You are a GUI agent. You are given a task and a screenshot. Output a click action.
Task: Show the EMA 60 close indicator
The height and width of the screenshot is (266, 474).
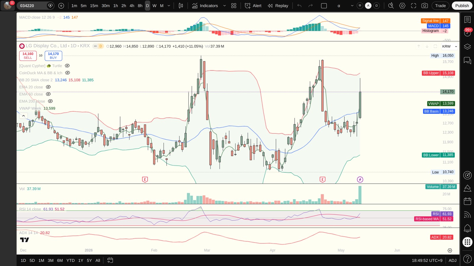[x=48, y=94]
